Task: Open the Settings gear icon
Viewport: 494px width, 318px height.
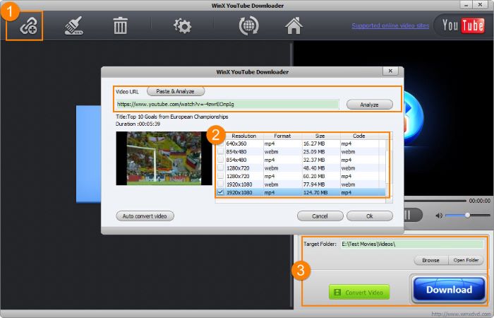Action: click(x=182, y=26)
